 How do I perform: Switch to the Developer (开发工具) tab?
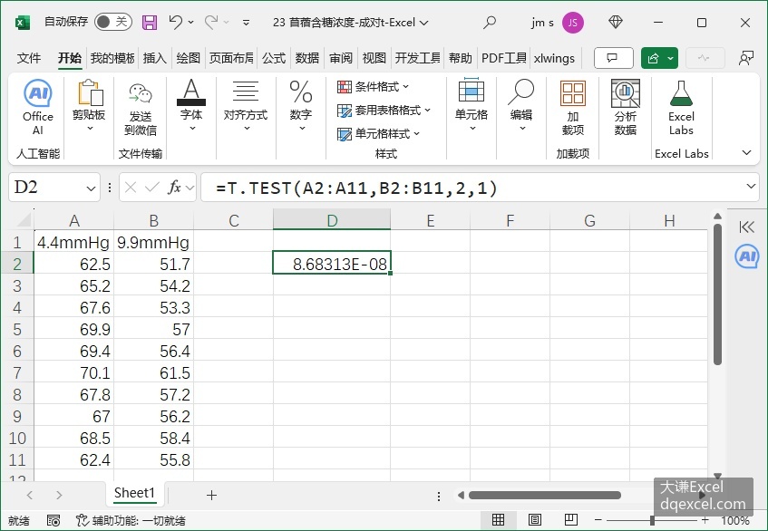(x=417, y=58)
